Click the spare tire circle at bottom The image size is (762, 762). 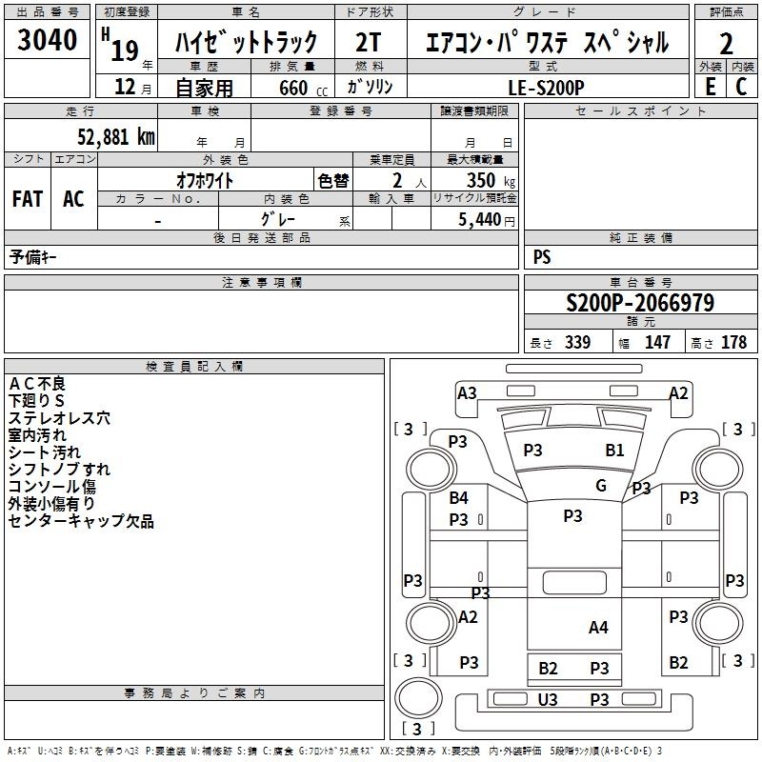(x=418, y=697)
